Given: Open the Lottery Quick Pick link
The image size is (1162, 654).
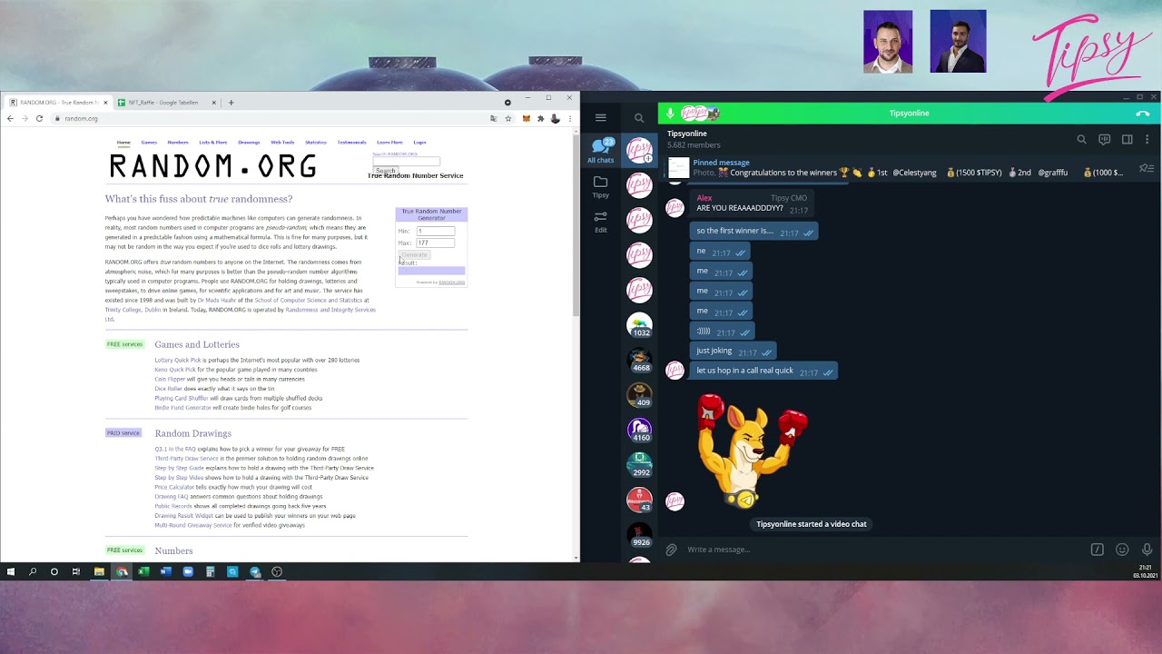Looking at the screenshot, I should click(x=178, y=361).
